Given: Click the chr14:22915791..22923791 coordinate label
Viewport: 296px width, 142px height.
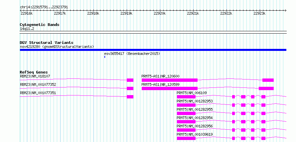Looking at the screenshot, I should [x=44, y=7].
